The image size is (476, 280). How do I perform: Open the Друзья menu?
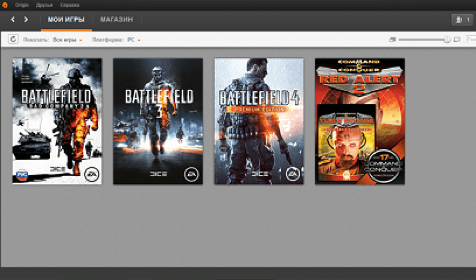44,5
